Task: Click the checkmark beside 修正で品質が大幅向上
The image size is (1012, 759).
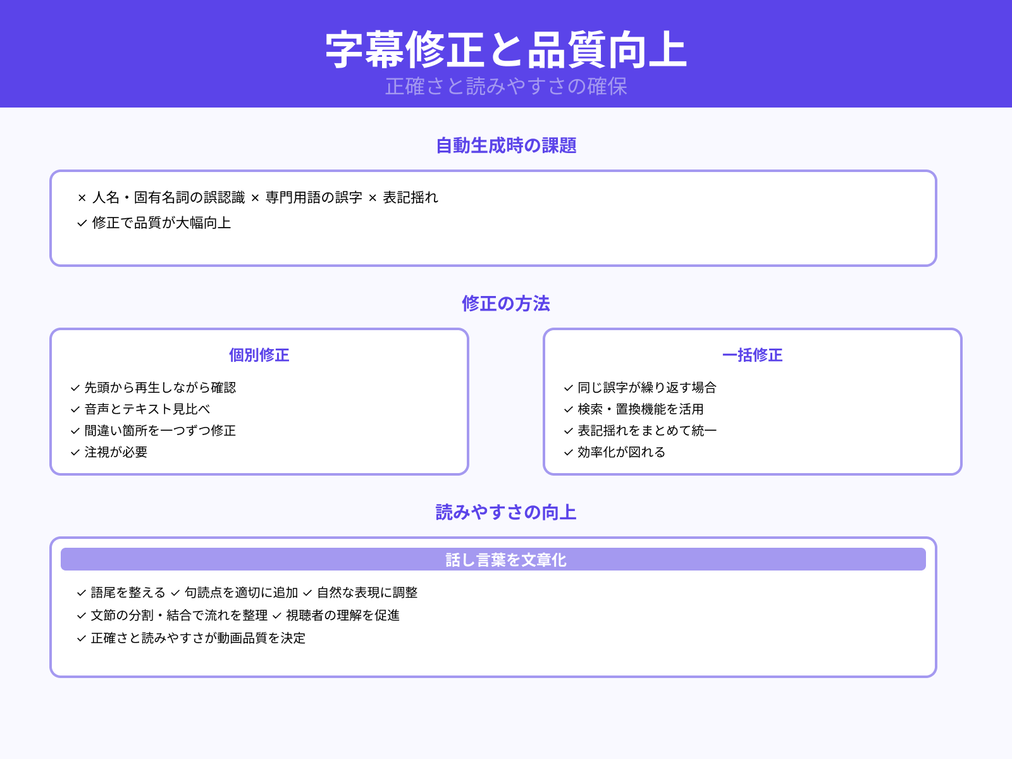Action: pyautogui.click(x=81, y=223)
